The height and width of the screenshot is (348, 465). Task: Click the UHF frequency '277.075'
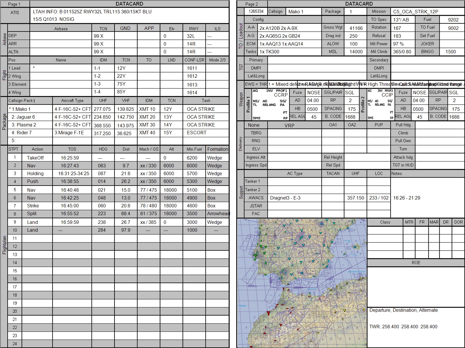click(x=102, y=109)
